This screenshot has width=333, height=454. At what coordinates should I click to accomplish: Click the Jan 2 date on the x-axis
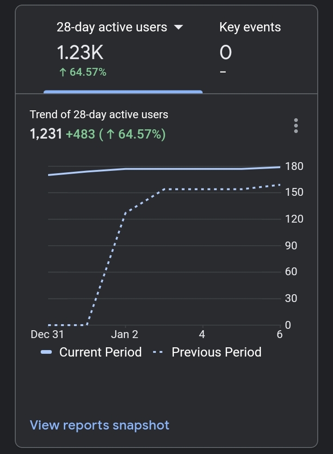coord(125,334)
